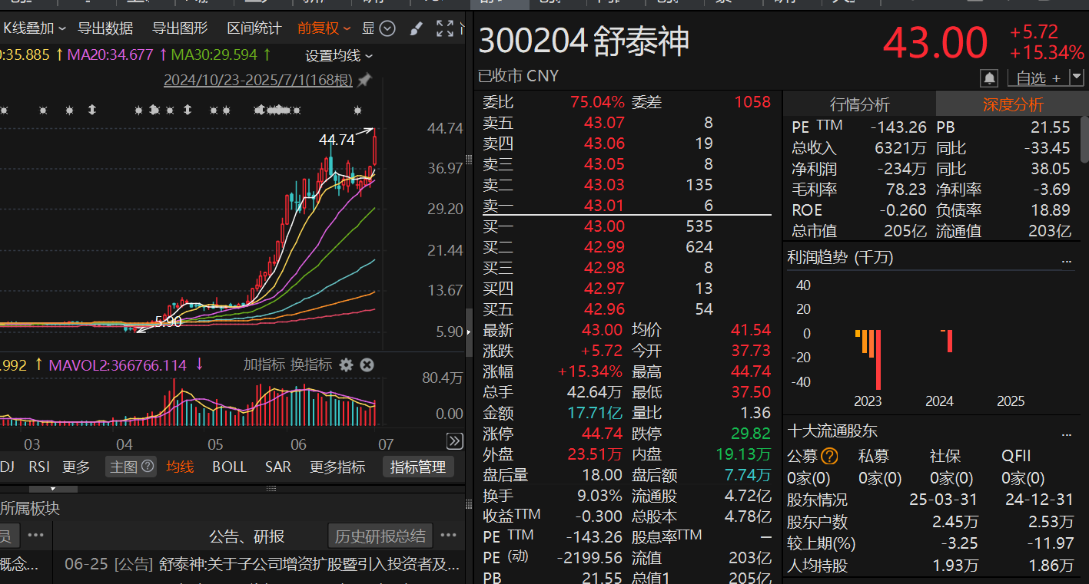Click the date range 2024/10/23-2025/7/1 label
The width and height of the screenshot is (1089, 584).
257,80
